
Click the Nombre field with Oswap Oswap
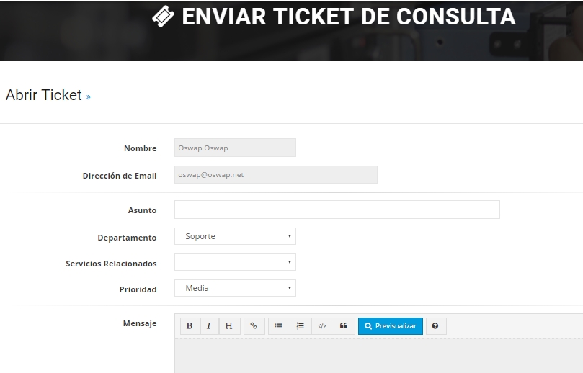(x=235, y=148)
